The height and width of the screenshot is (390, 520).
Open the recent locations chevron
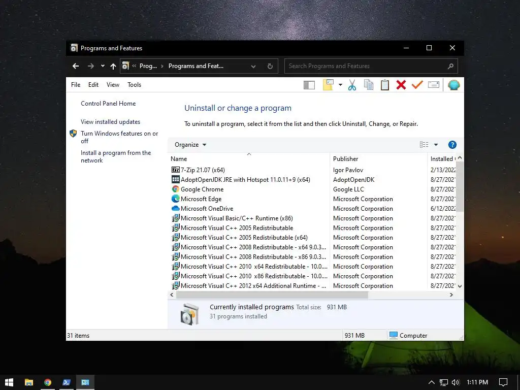pos(103,66)
